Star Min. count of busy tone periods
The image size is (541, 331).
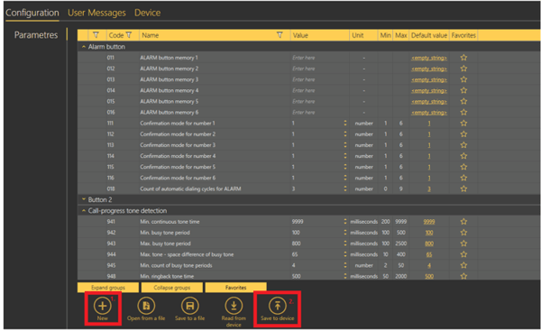(x=463, y=265)
